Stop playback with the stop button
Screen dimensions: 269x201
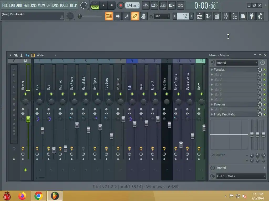coord(111,5)
